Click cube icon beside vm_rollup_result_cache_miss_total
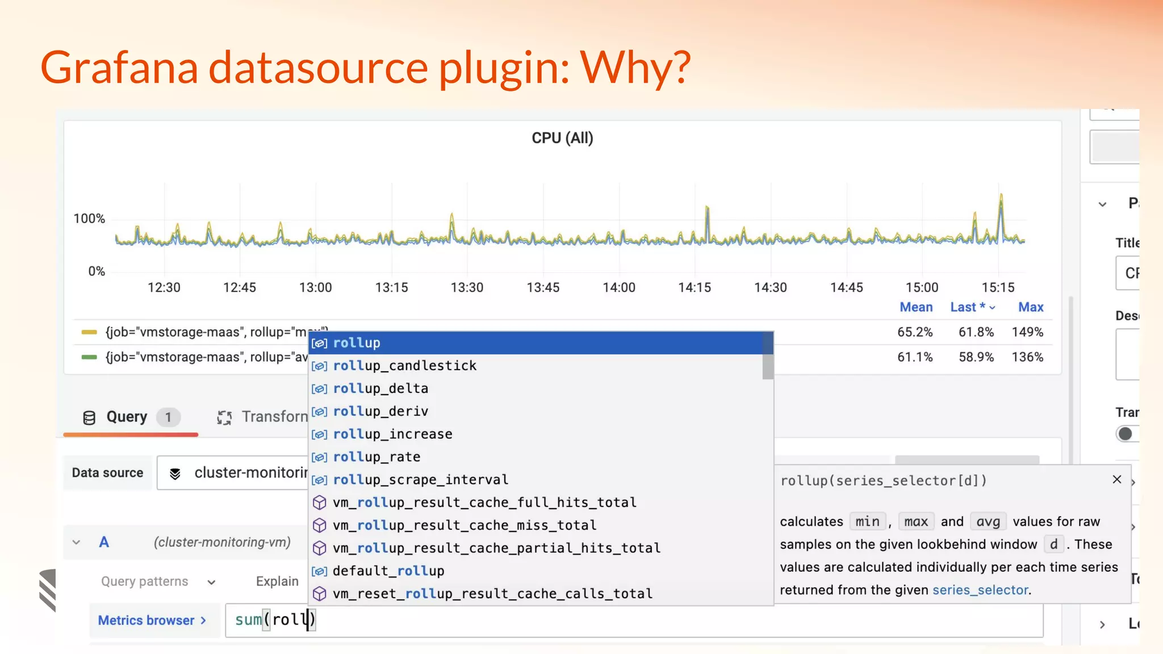 pos(320,525)
